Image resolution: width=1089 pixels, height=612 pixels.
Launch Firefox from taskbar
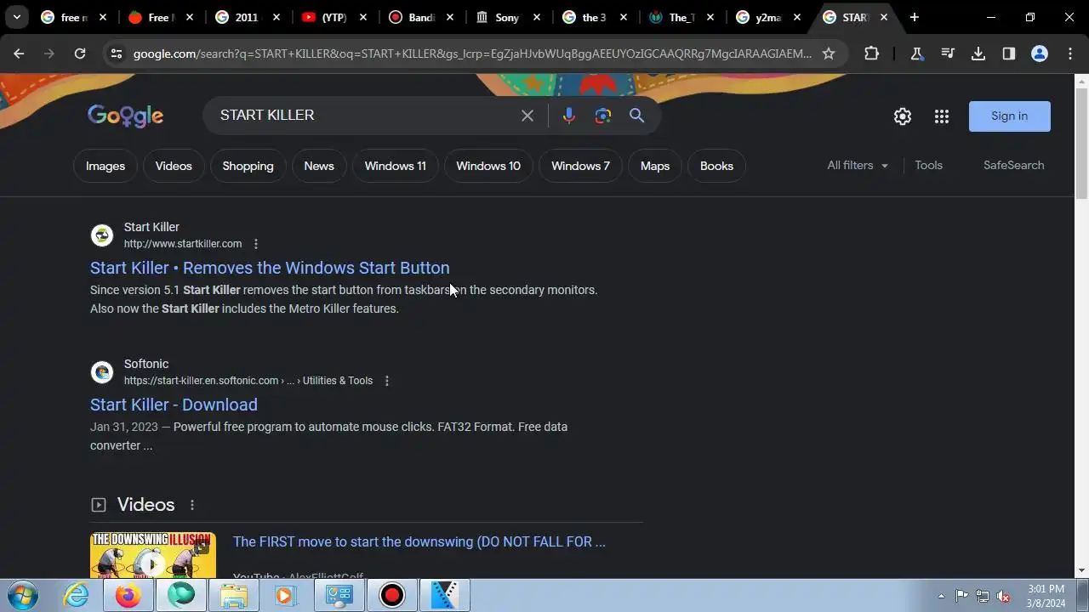[x=128, y=595]
